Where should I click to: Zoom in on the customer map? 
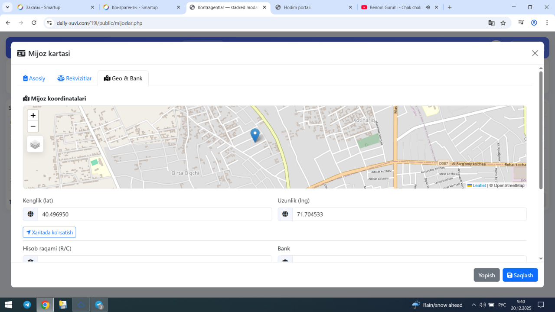(x=33, y=115)
